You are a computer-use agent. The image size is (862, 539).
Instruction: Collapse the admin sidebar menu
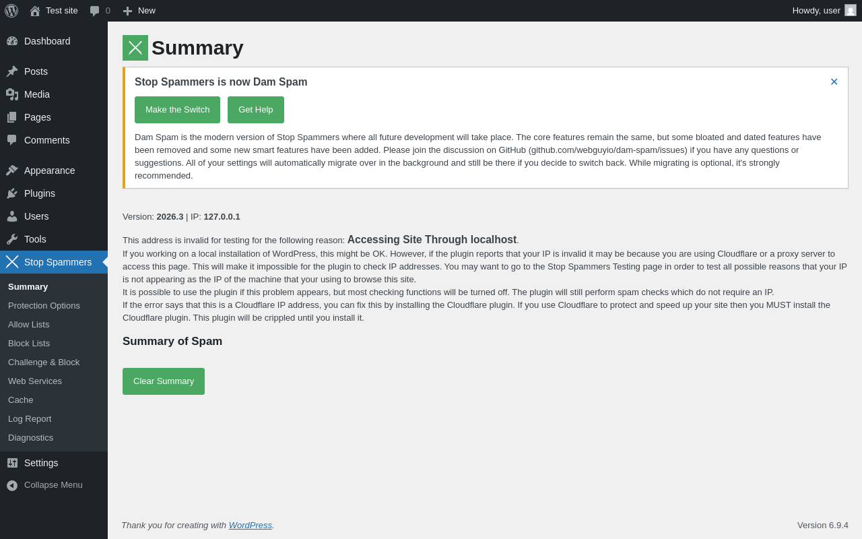pos(54,485)
